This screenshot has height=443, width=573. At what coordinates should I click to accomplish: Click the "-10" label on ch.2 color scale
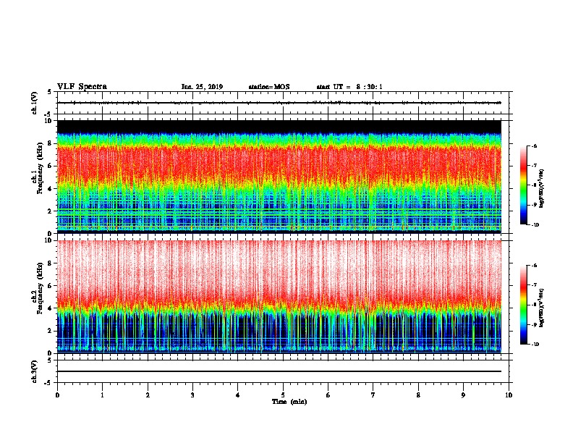(535, 345)
